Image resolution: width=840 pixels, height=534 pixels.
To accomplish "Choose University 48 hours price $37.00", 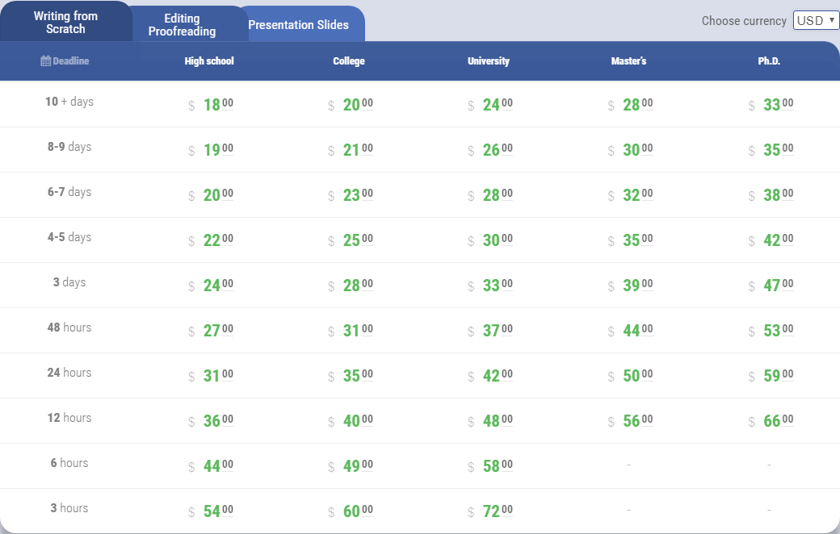I will point(491,330).
